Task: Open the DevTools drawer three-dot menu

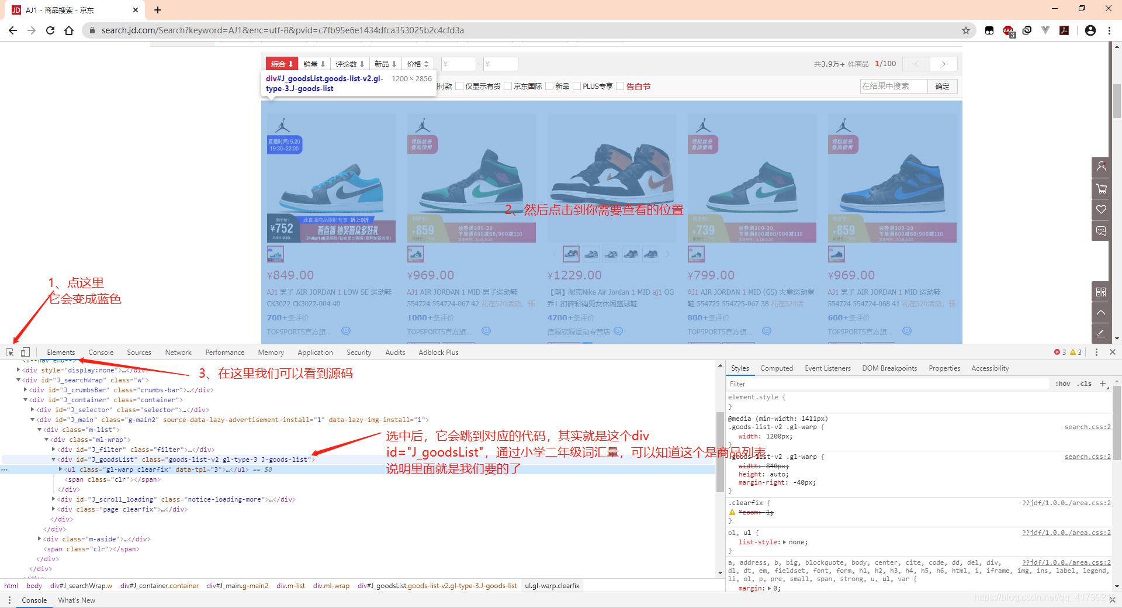Action: (9, 600)
